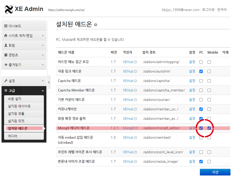Toggle Mobile checkbox for 자동 링크 애드온
The height and width of the screenshot is (177, 232).
[x=209, y=72]
